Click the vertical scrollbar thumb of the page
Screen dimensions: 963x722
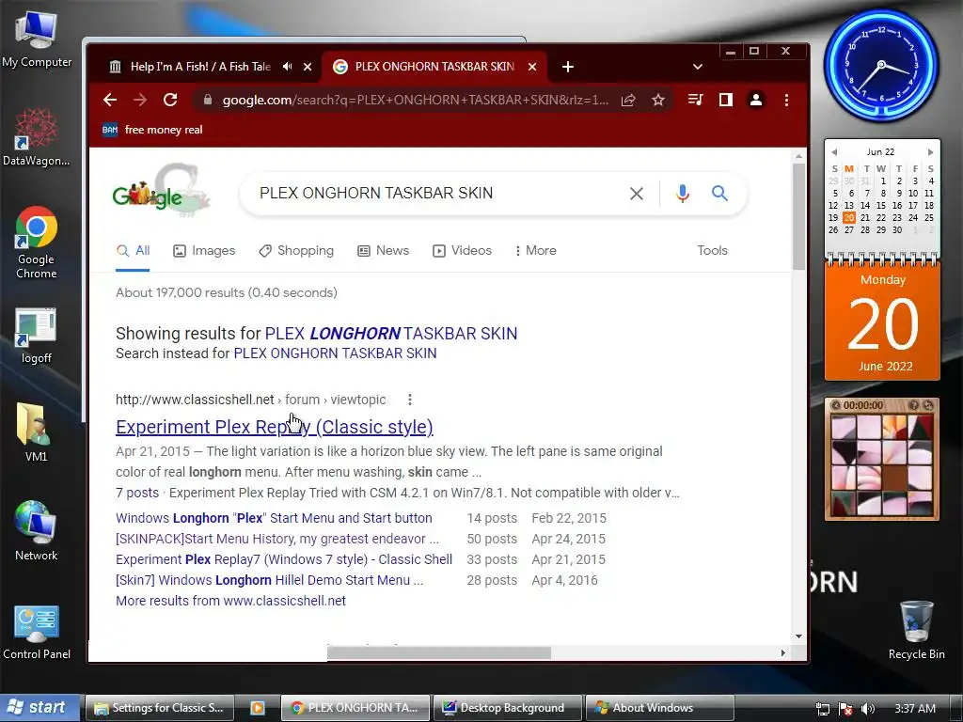point(798,216)
